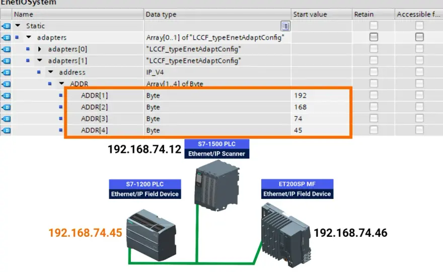Click the tag icon of the Static row
The image size is (443, 272).
click(x=6, y=26)
